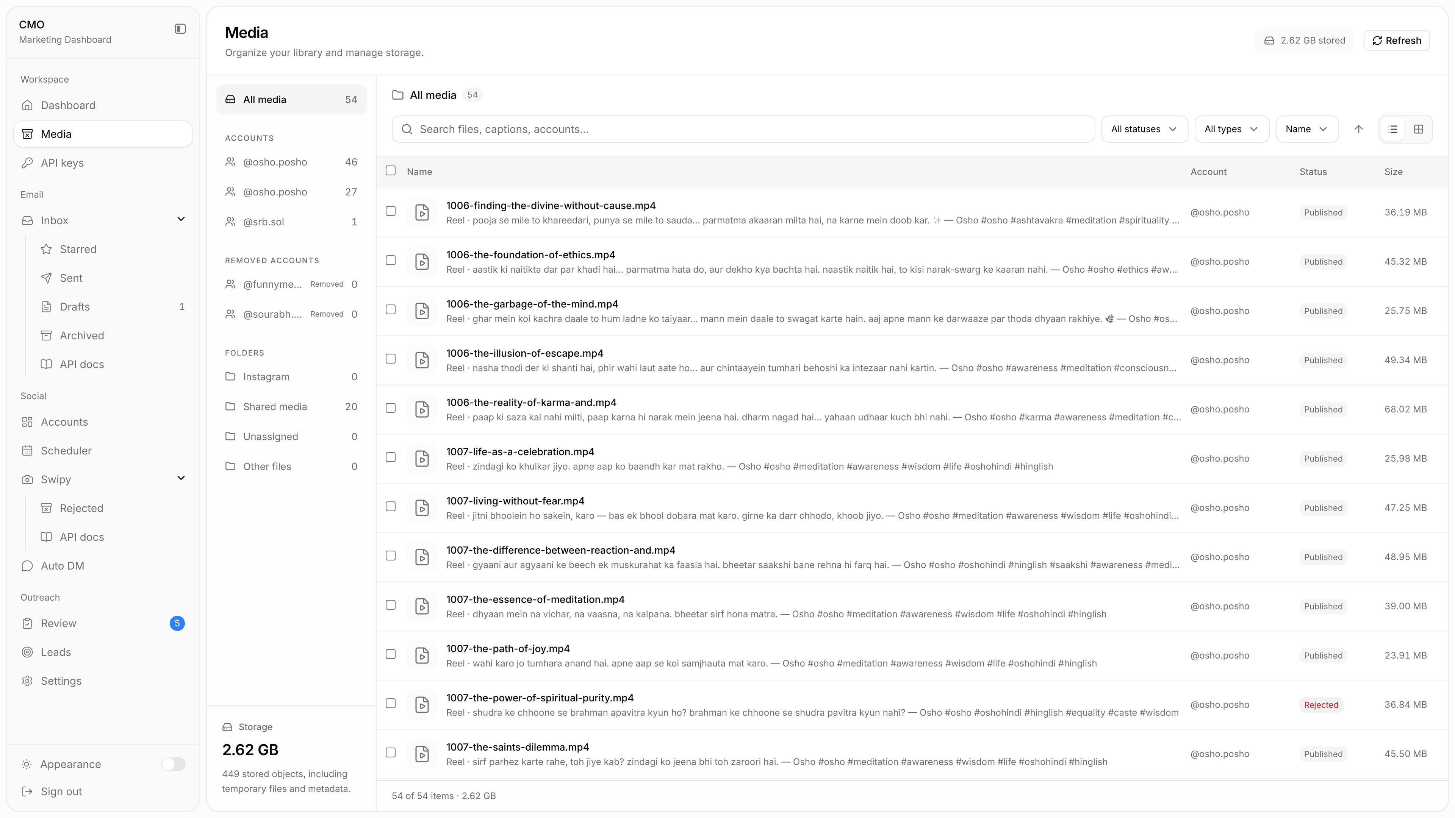This screenshot has height=818, width=1455.
Task: Click the removed @funnyme... account
Action: click(x=291, y=284)
